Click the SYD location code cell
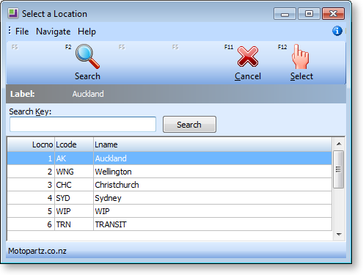Viewport: 363px width, 275px height. 74,198
